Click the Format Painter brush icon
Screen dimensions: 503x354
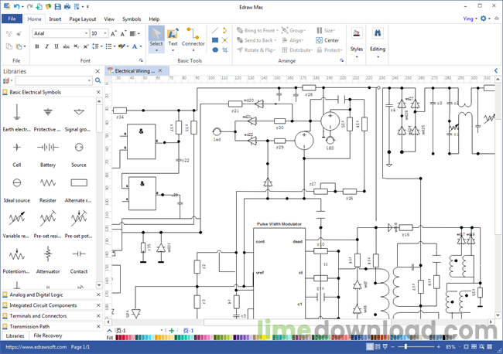tap(19, 33)
